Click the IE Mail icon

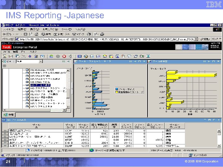(96, 34)
